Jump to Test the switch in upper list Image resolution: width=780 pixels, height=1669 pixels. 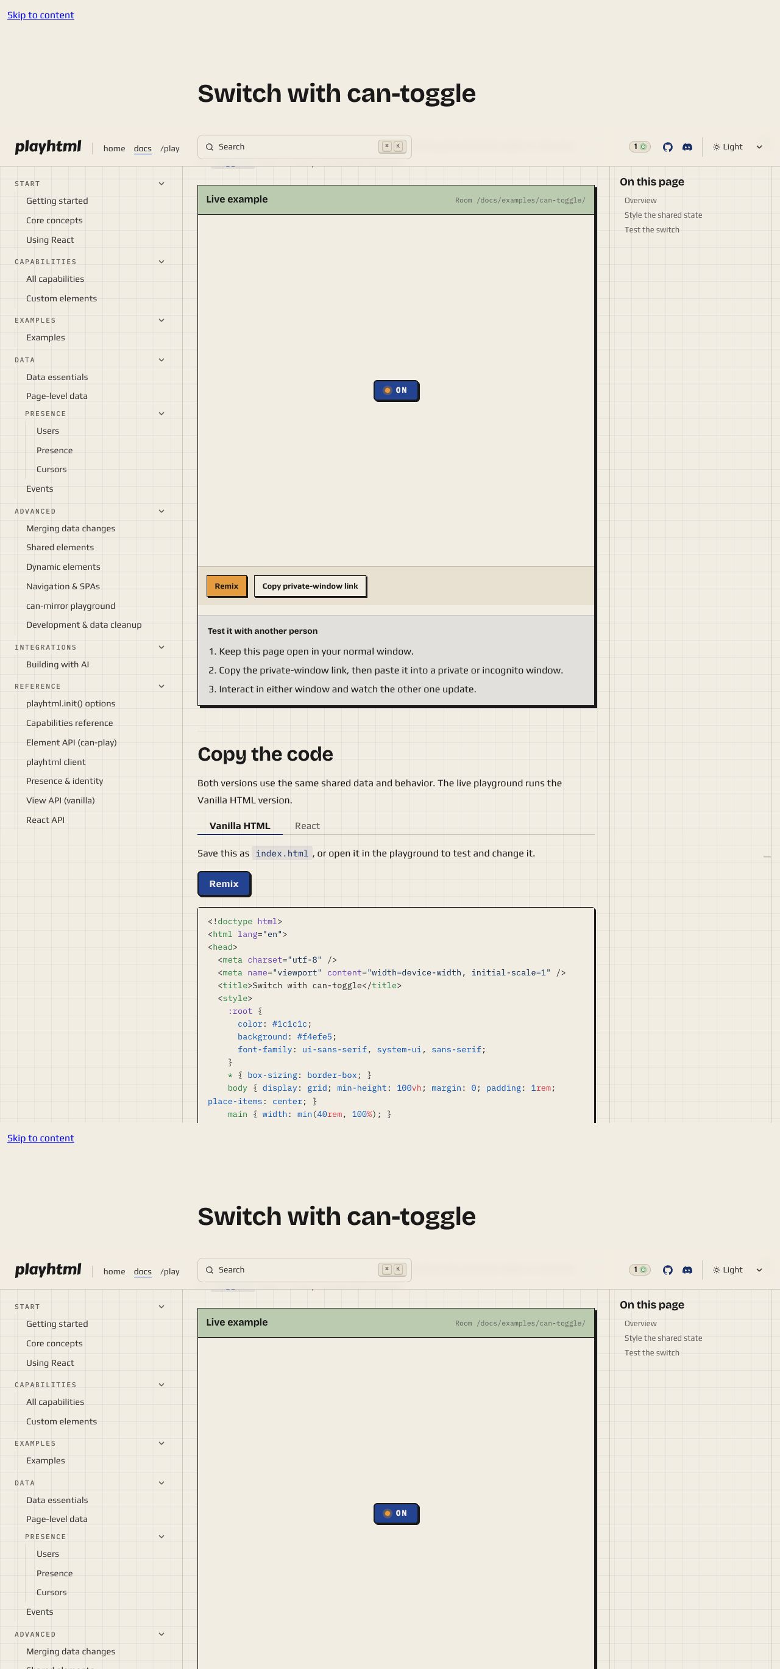652,230
